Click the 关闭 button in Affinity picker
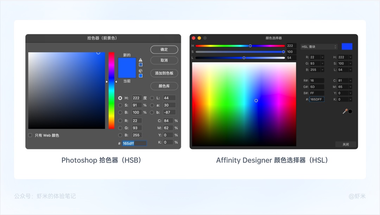The image size is (380, 215). tap(346, 144)
